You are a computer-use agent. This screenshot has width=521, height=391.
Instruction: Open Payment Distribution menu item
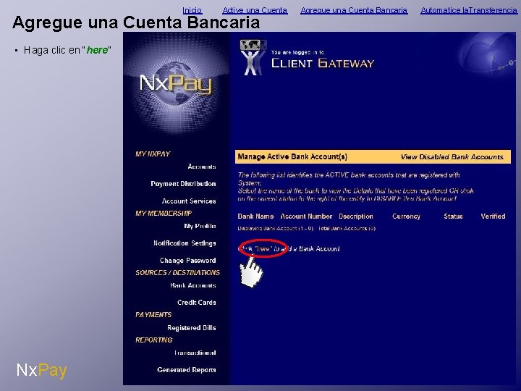tap(183, 184)
